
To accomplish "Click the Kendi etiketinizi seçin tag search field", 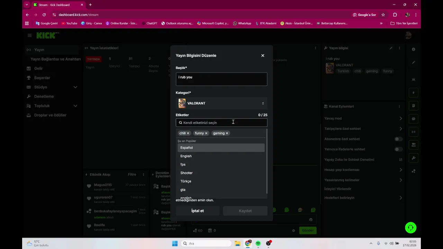I will click(221, 122).
